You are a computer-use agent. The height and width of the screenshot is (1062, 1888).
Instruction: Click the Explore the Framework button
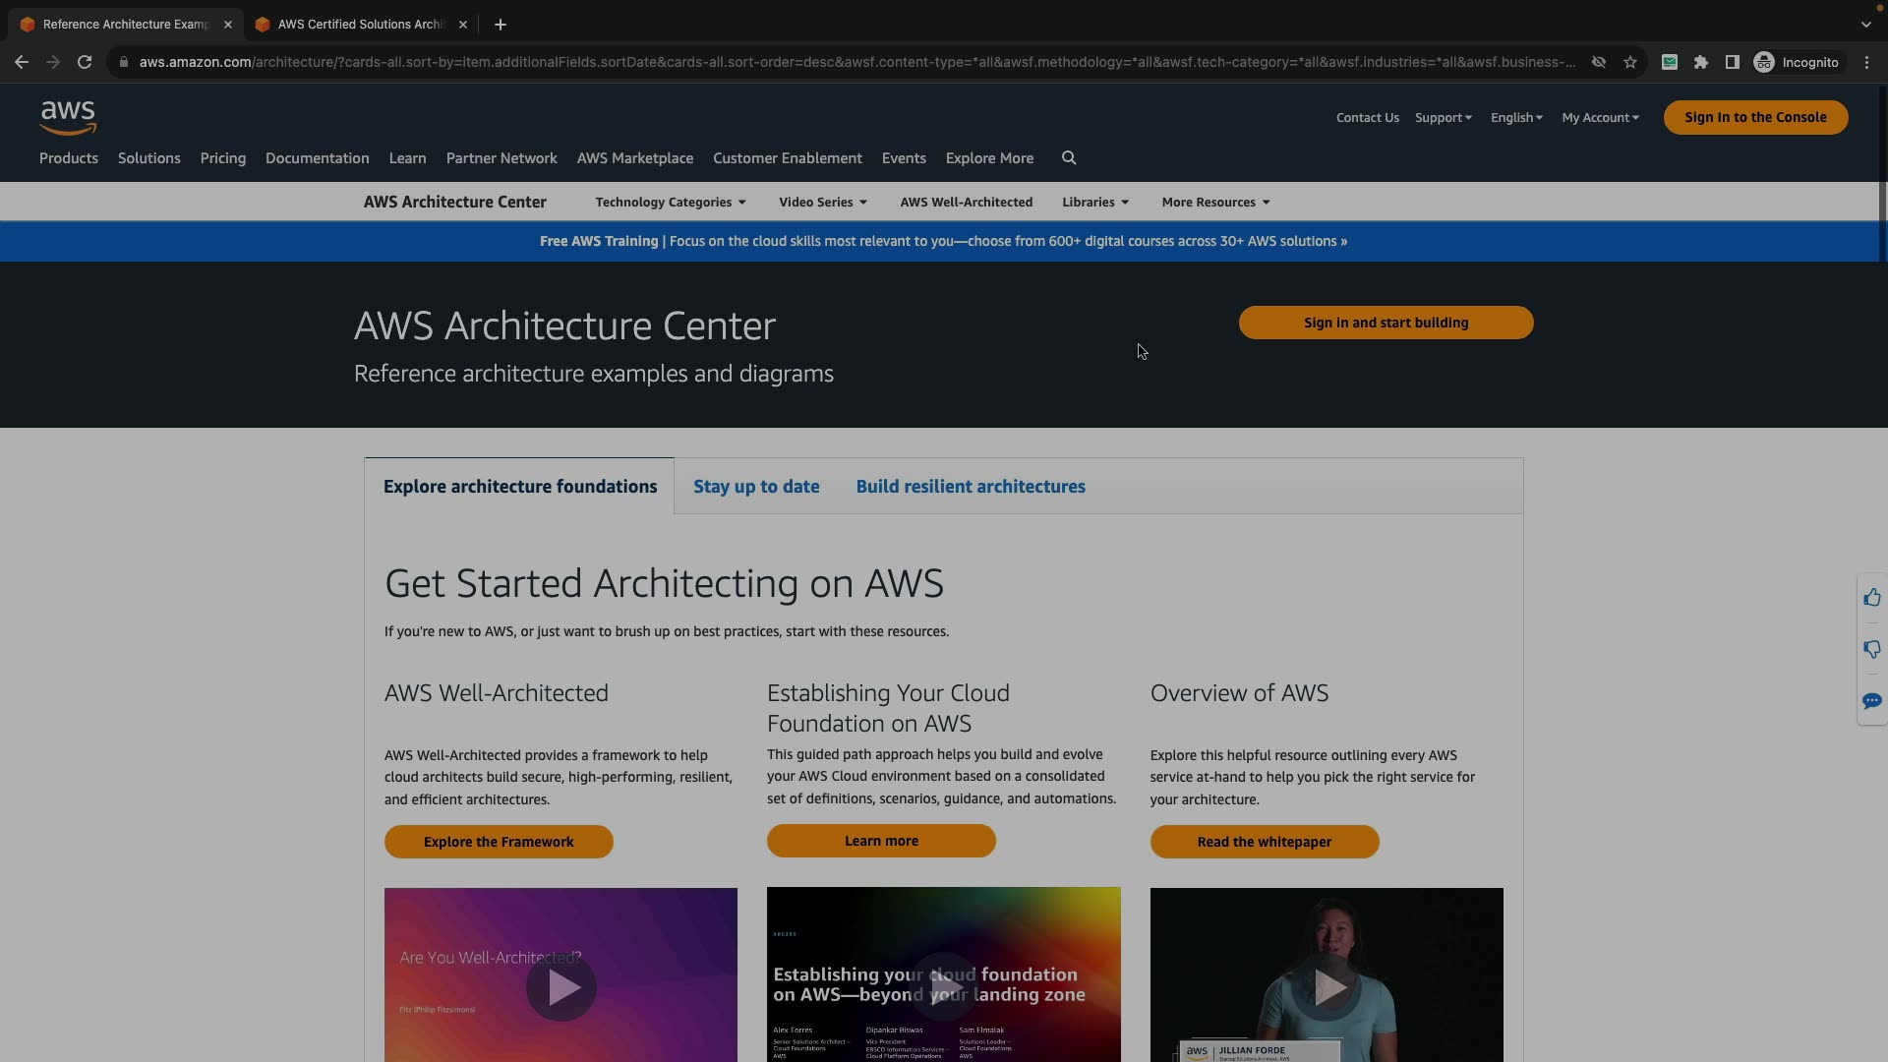pos(499,842)
